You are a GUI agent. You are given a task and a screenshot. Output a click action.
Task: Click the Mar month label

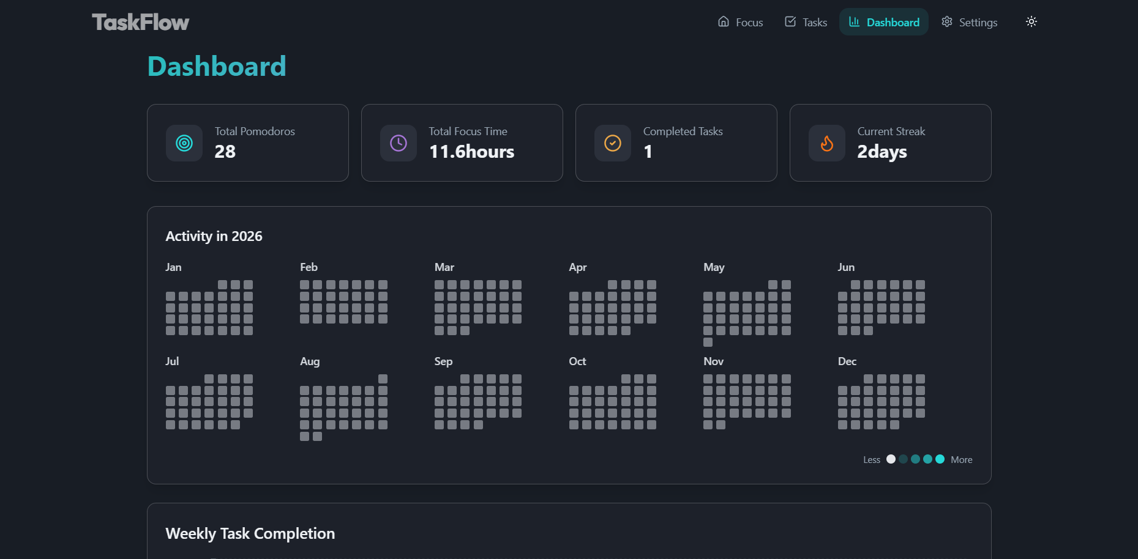coord(444,267)
